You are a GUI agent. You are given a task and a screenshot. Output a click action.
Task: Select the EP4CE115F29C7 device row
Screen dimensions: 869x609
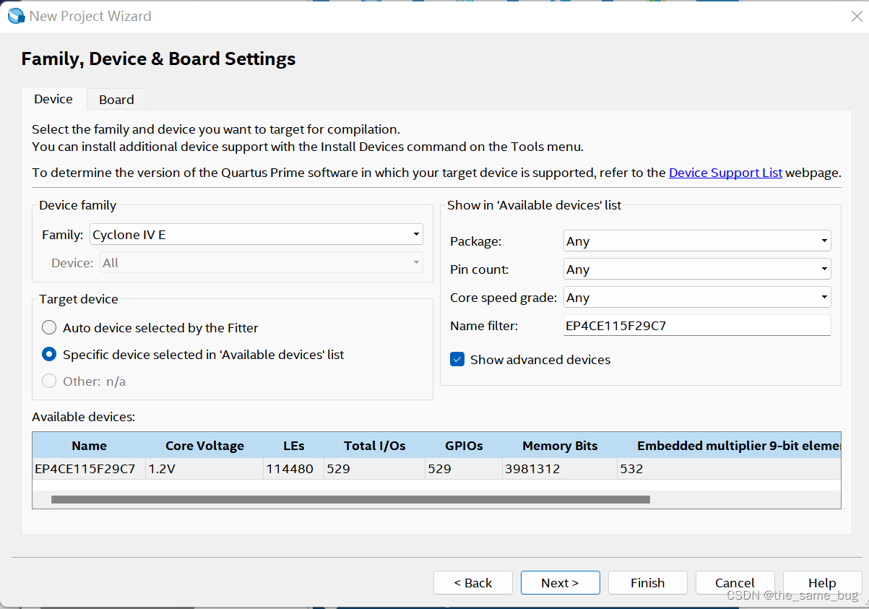[436, 468]
